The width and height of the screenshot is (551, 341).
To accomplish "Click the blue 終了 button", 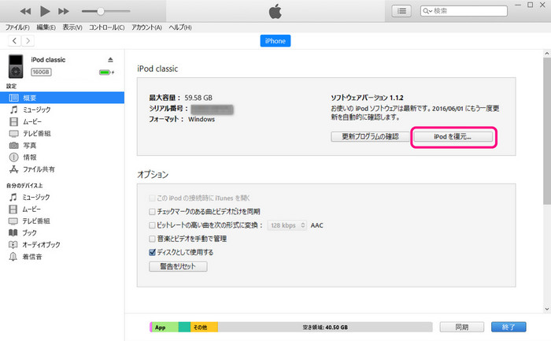I will click(x=508, y=327).
